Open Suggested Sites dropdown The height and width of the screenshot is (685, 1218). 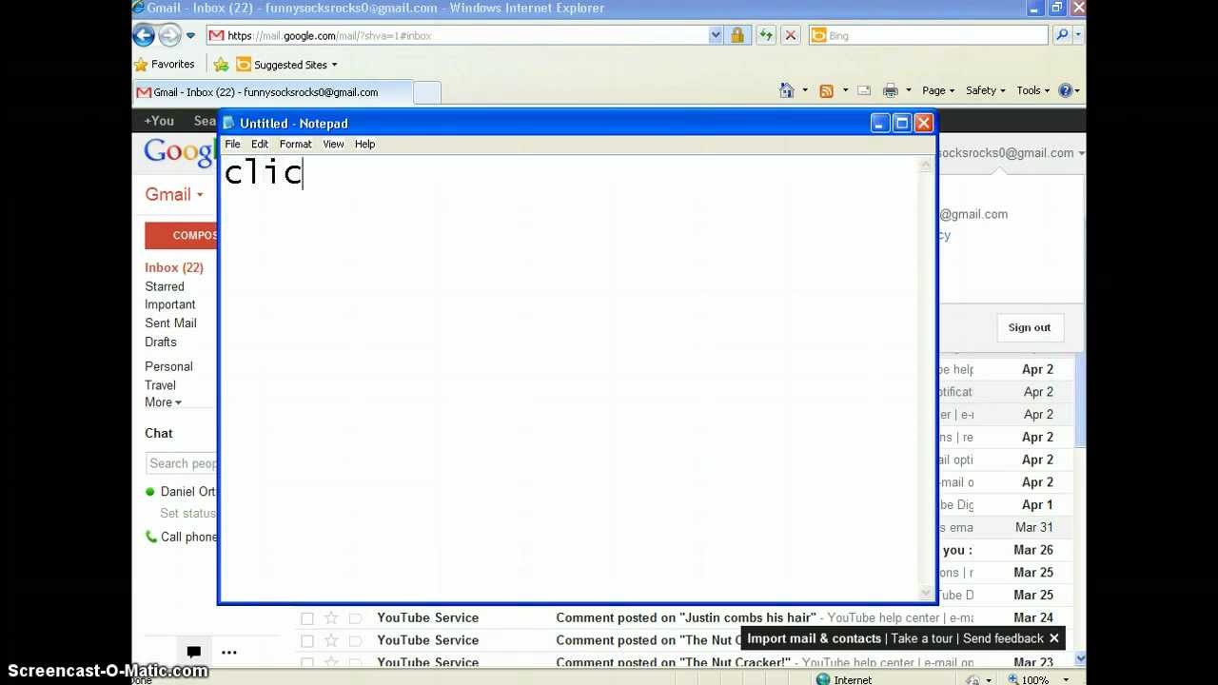(x=286, y=65)
